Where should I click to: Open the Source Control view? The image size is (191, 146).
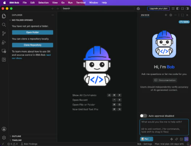[4, 33]
